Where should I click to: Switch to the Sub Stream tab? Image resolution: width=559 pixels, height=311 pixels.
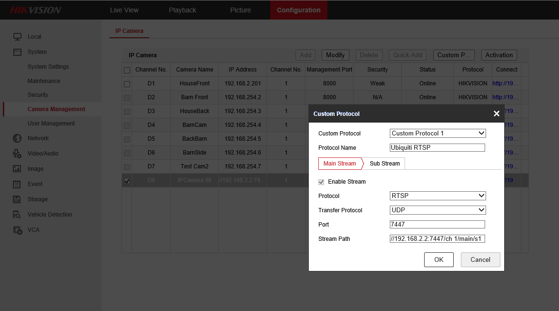tap(385, 164)
